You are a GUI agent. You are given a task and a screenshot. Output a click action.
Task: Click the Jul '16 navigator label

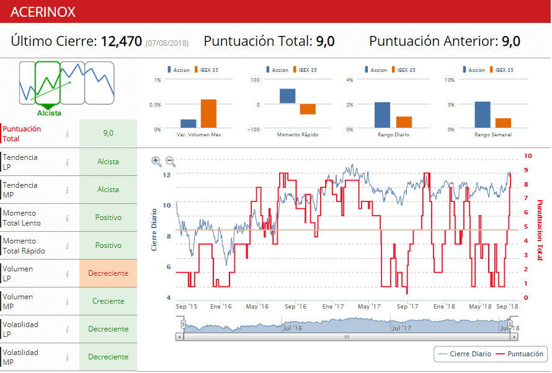[x=293, y=328]
